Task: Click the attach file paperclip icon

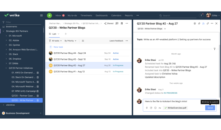Action: [x=147, y=108]
